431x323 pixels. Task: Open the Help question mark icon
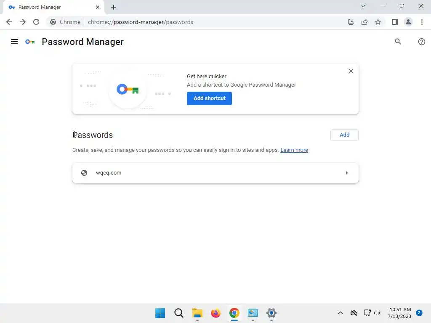421,42
